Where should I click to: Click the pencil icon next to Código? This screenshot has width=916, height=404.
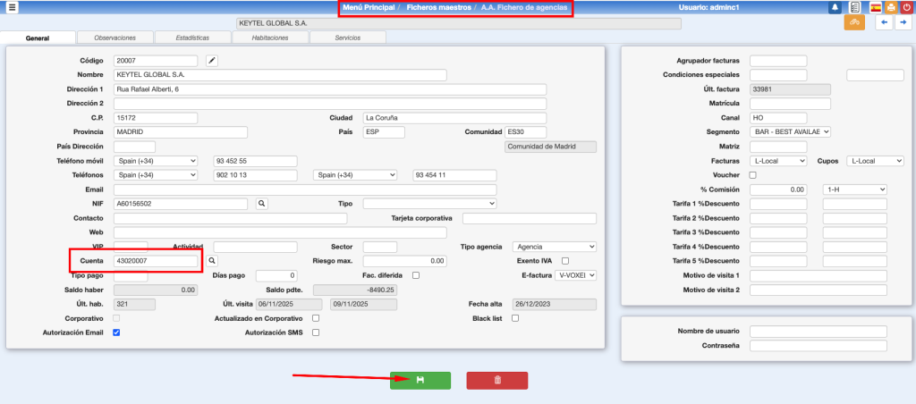(x=212, y=61)
